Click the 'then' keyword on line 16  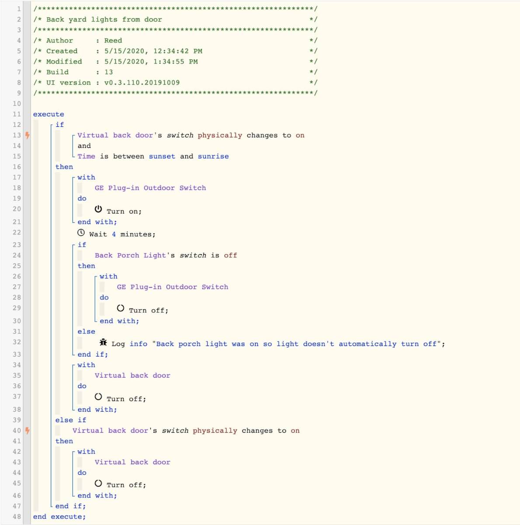click(x=64, y=167)
